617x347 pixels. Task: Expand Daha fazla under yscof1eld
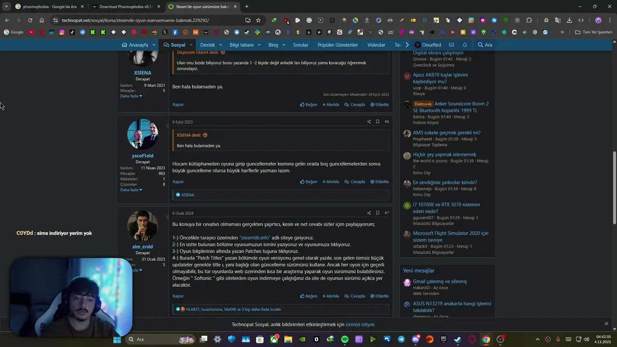point(131,190)
